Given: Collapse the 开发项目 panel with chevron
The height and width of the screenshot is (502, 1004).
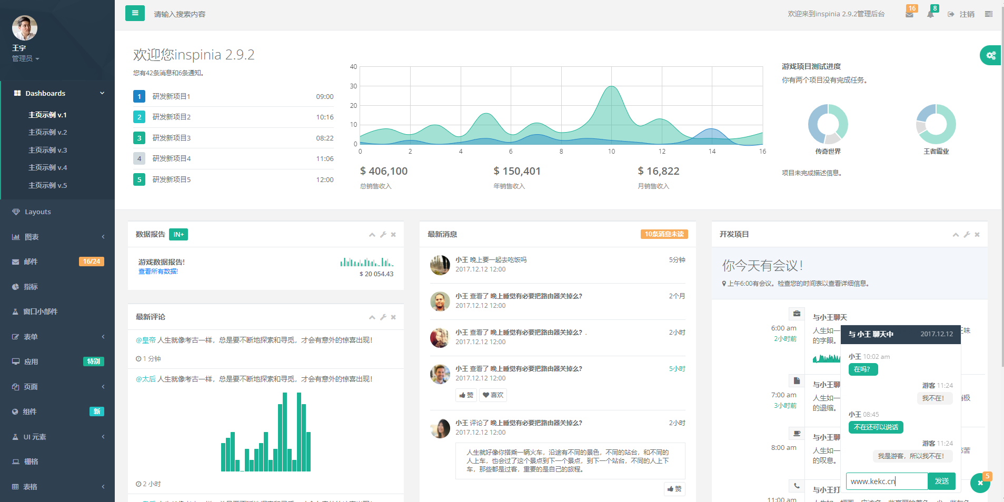Looking at the screenshot, I should tap(956, 235).
